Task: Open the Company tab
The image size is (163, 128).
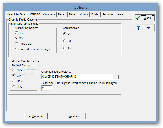Action: pos(49,14)
